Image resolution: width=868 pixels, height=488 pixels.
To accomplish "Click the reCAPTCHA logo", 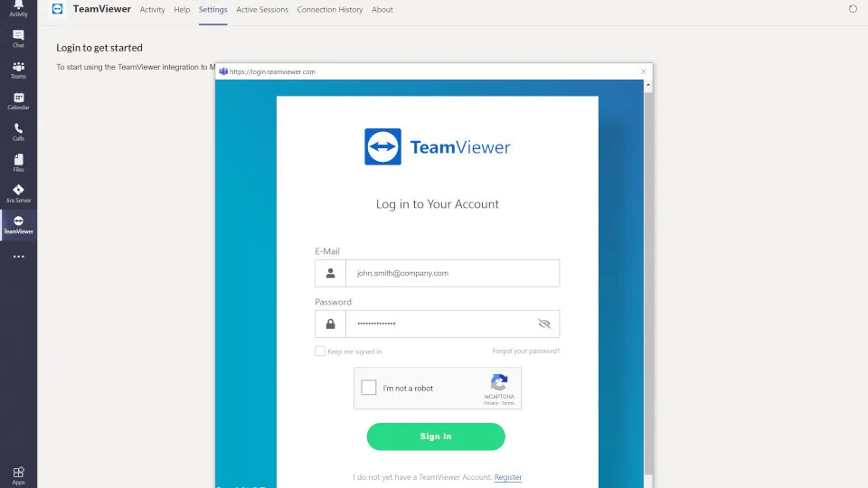I will [499, 382].
